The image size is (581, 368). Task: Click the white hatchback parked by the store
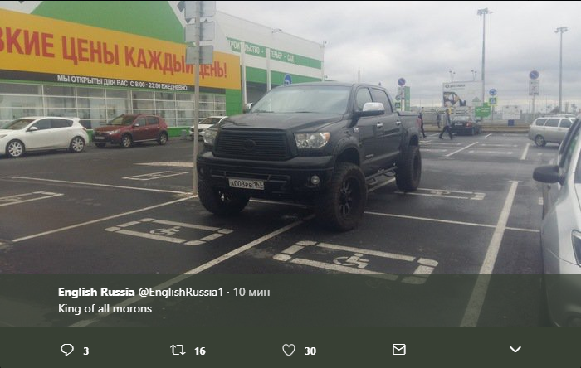click(42, 136)
